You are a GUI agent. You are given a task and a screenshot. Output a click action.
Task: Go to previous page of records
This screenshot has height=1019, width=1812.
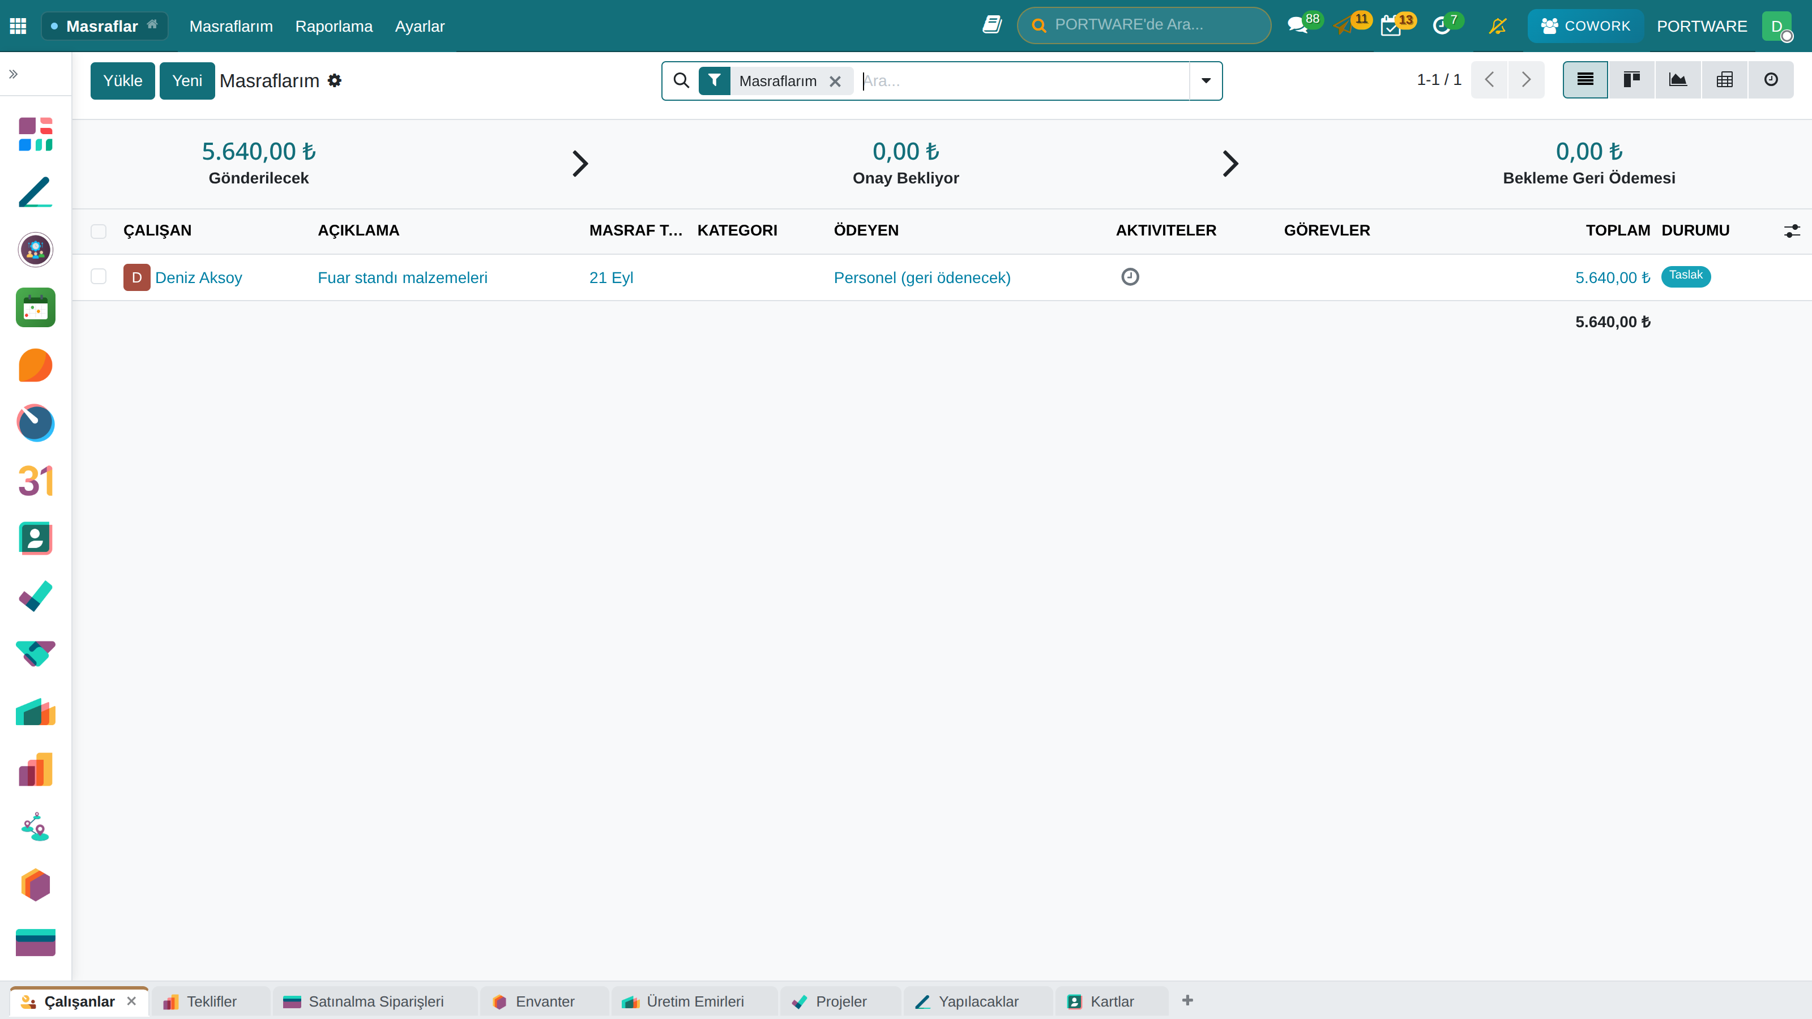click(1489, 79)
